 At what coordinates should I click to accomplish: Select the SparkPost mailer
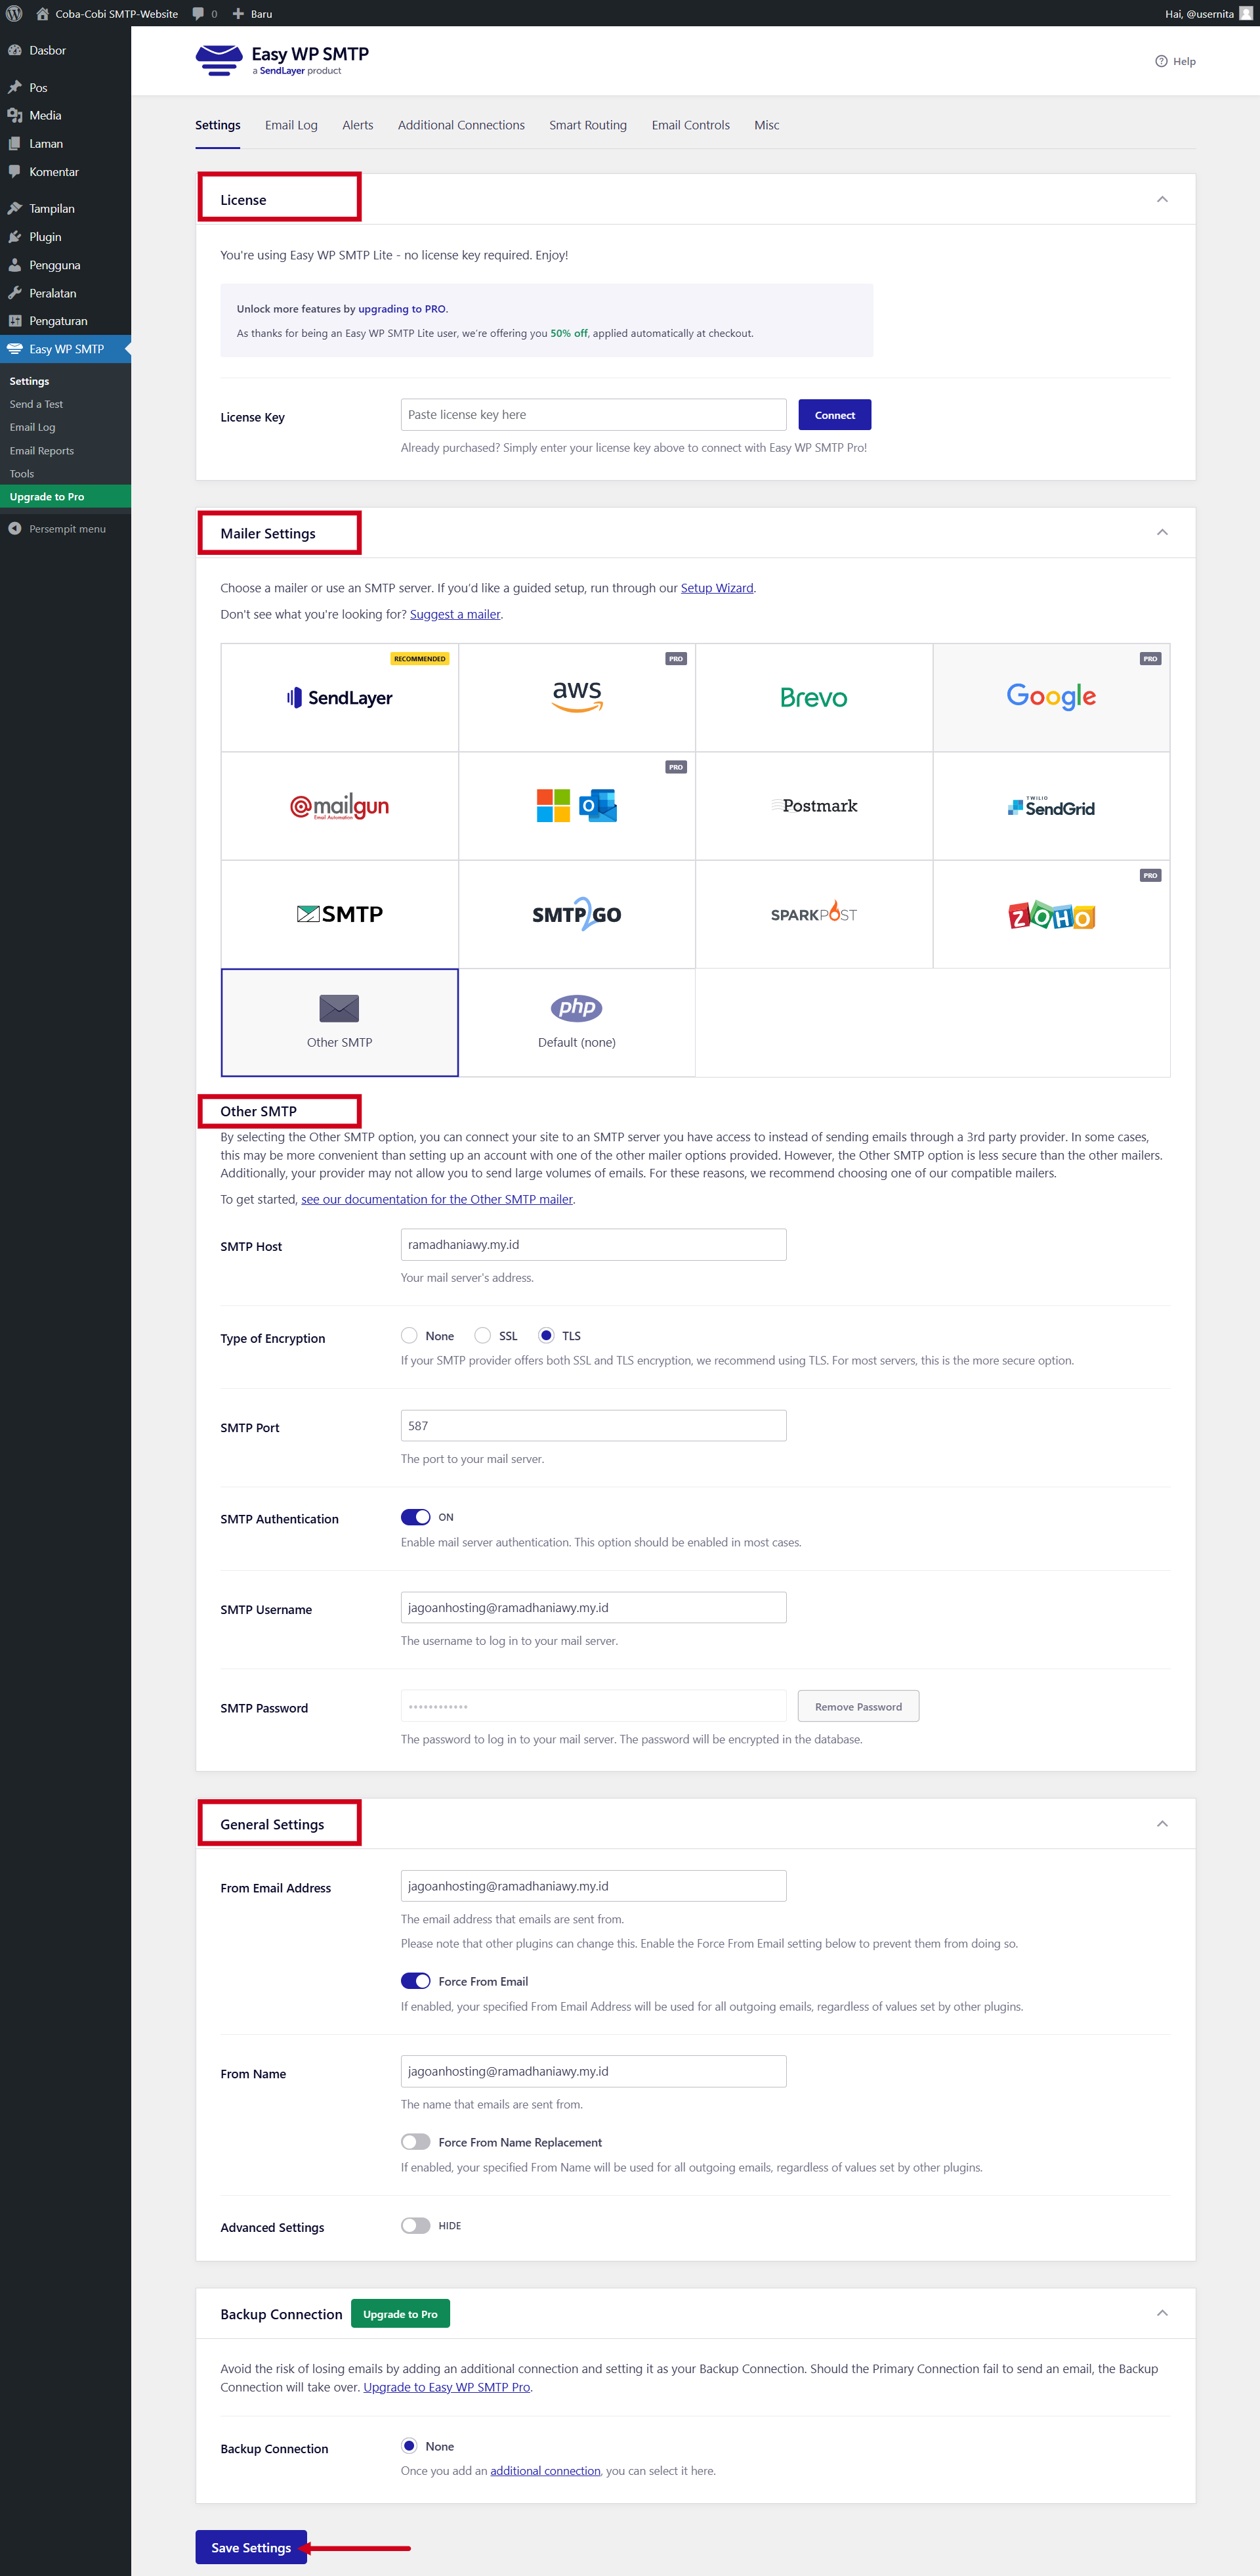coord(813,914)
